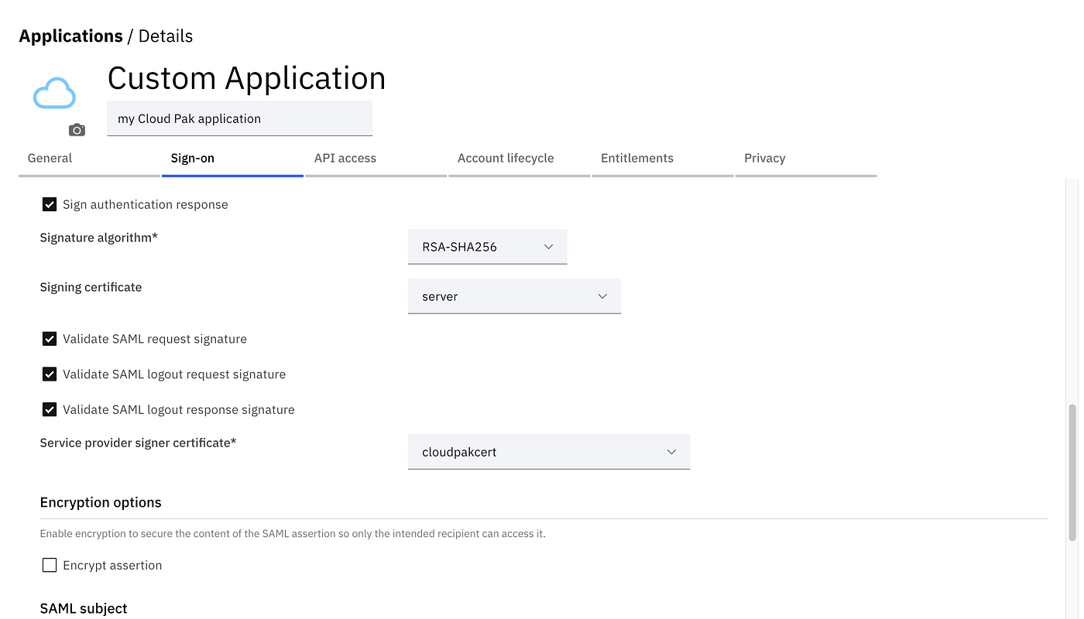
Task: Switch to the Entitlements tab
Action: point(662,159)
